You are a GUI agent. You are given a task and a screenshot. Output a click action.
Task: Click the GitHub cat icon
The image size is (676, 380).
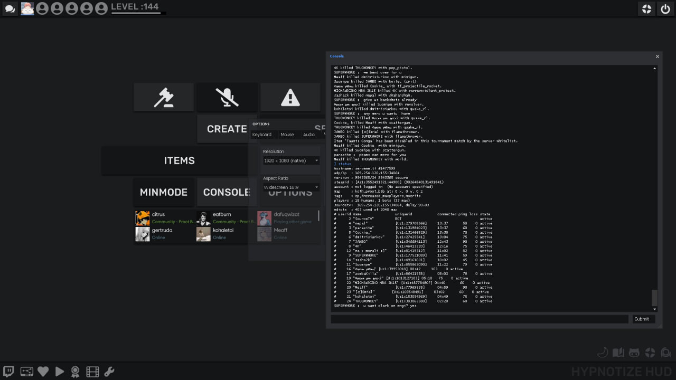[634, 353]
